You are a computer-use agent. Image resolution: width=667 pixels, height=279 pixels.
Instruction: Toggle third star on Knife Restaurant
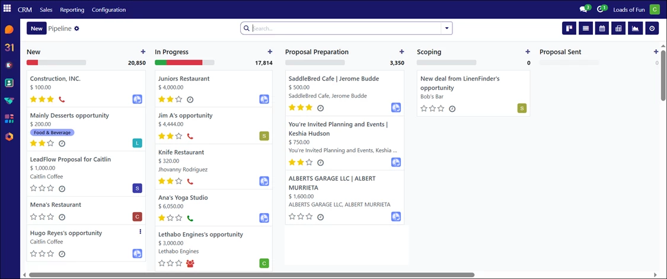pyautogui.click(x=178, y=181)
